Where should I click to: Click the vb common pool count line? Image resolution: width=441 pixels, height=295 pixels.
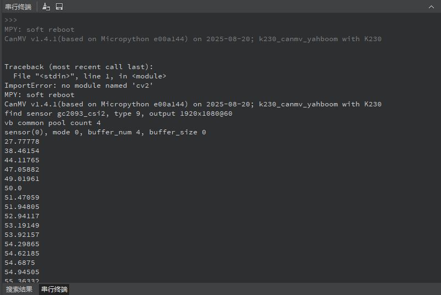click(x=52, y=123)
